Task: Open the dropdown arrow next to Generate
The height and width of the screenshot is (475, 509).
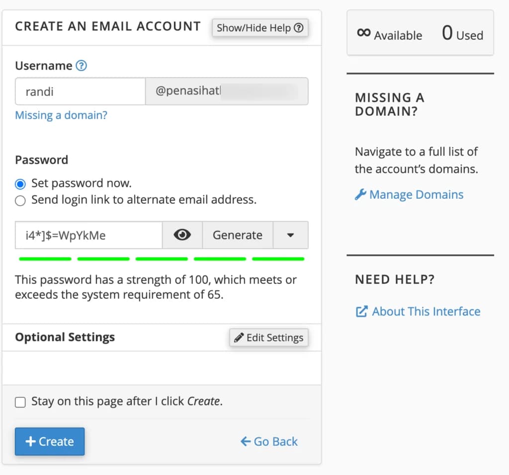Action: tap(291, 235)
